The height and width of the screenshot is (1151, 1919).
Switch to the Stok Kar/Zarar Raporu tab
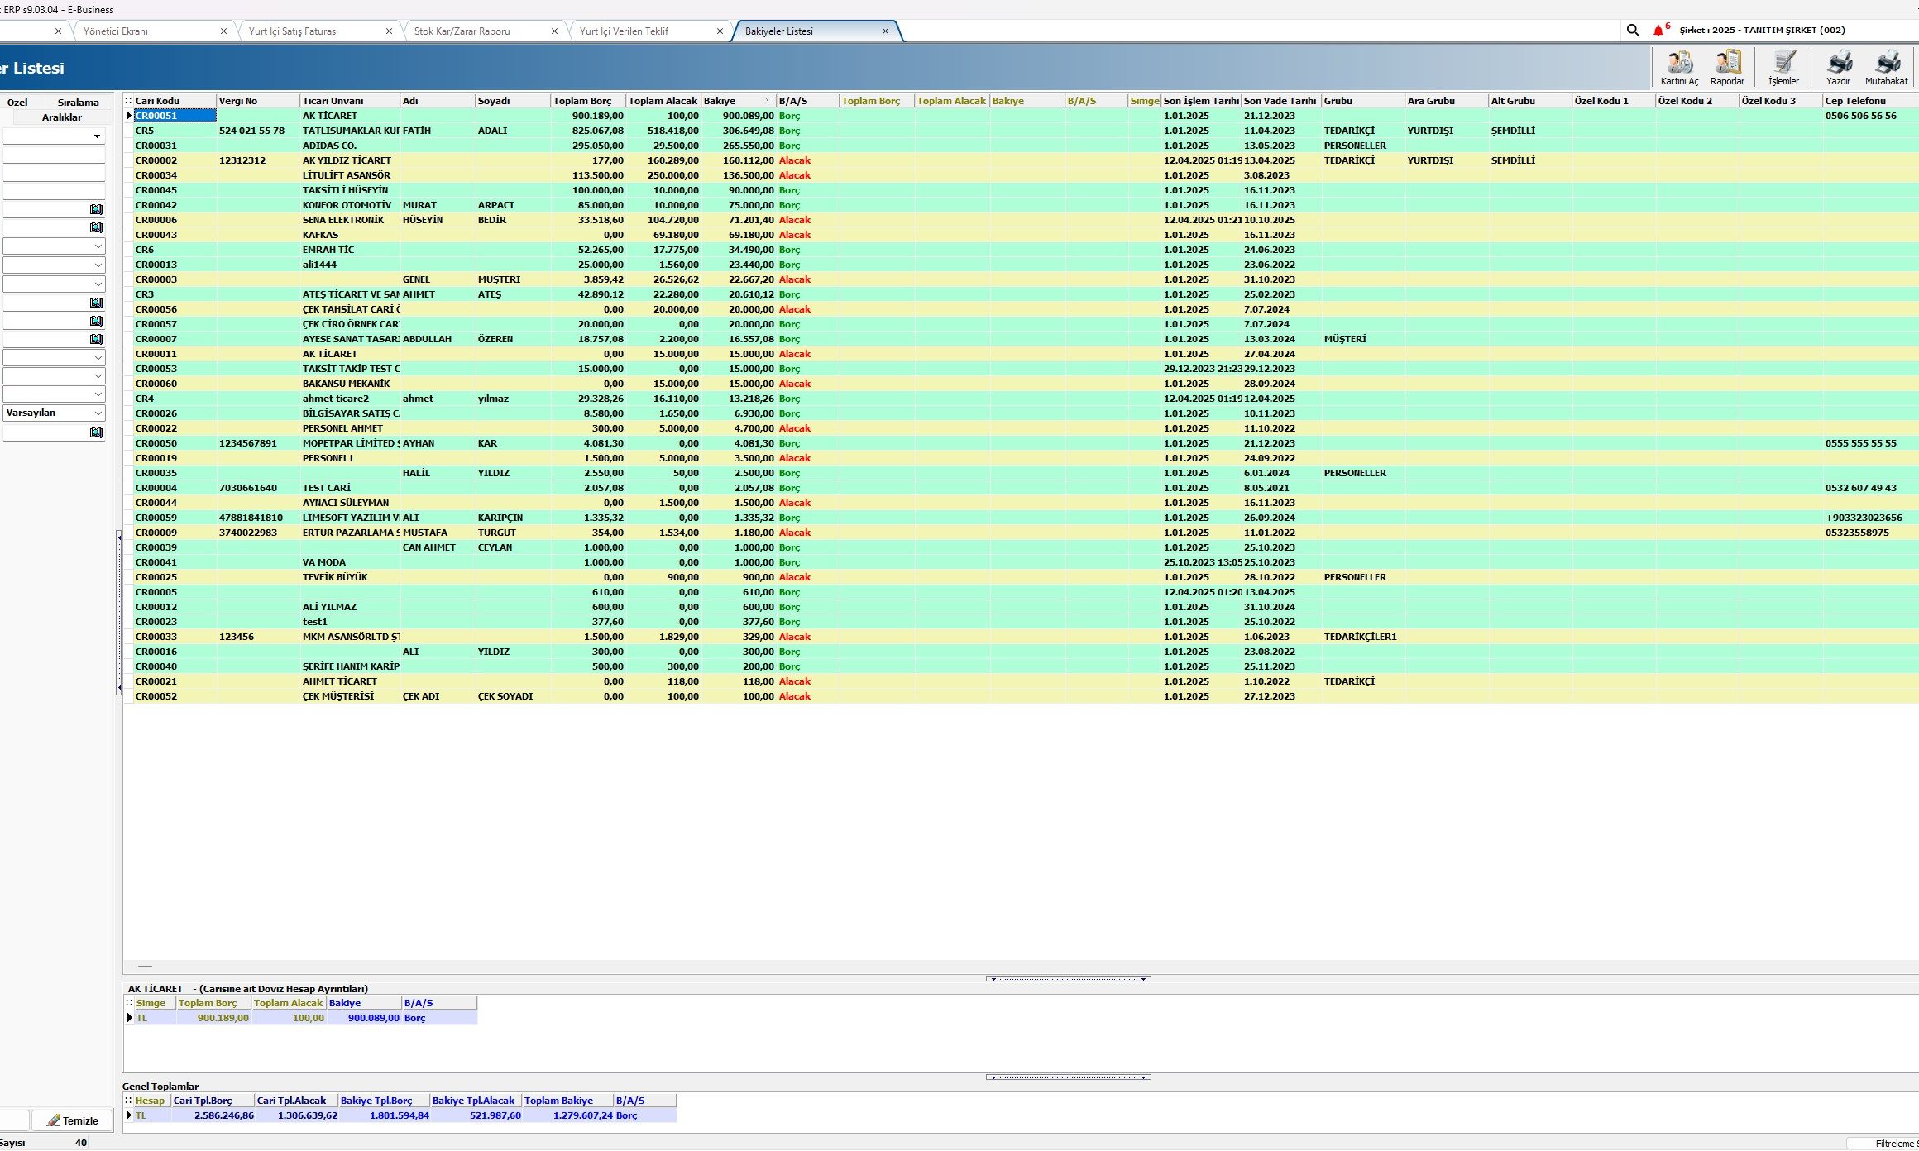click(x=462, y=31)
